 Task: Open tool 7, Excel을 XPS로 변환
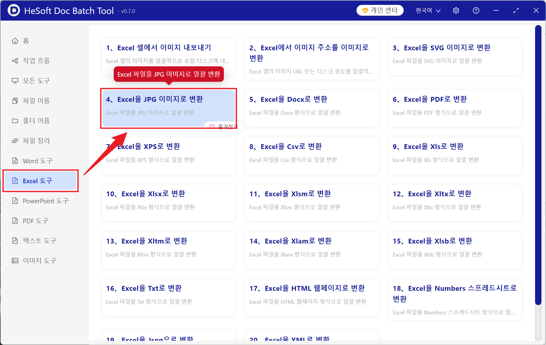point(169,155)
